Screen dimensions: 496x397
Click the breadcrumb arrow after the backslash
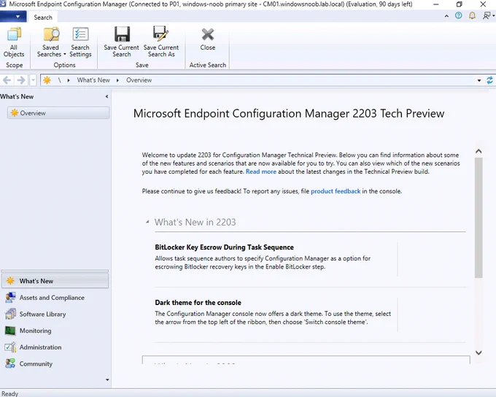click(69, 80)
